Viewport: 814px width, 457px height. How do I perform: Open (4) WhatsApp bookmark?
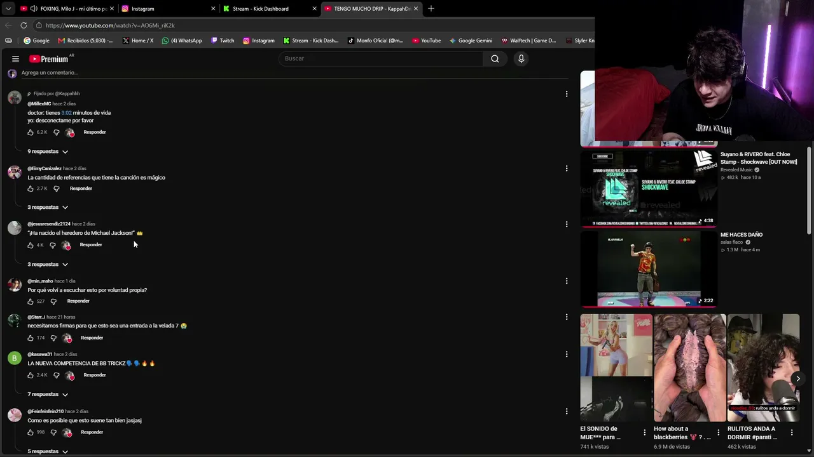click(x=182, y=41)
